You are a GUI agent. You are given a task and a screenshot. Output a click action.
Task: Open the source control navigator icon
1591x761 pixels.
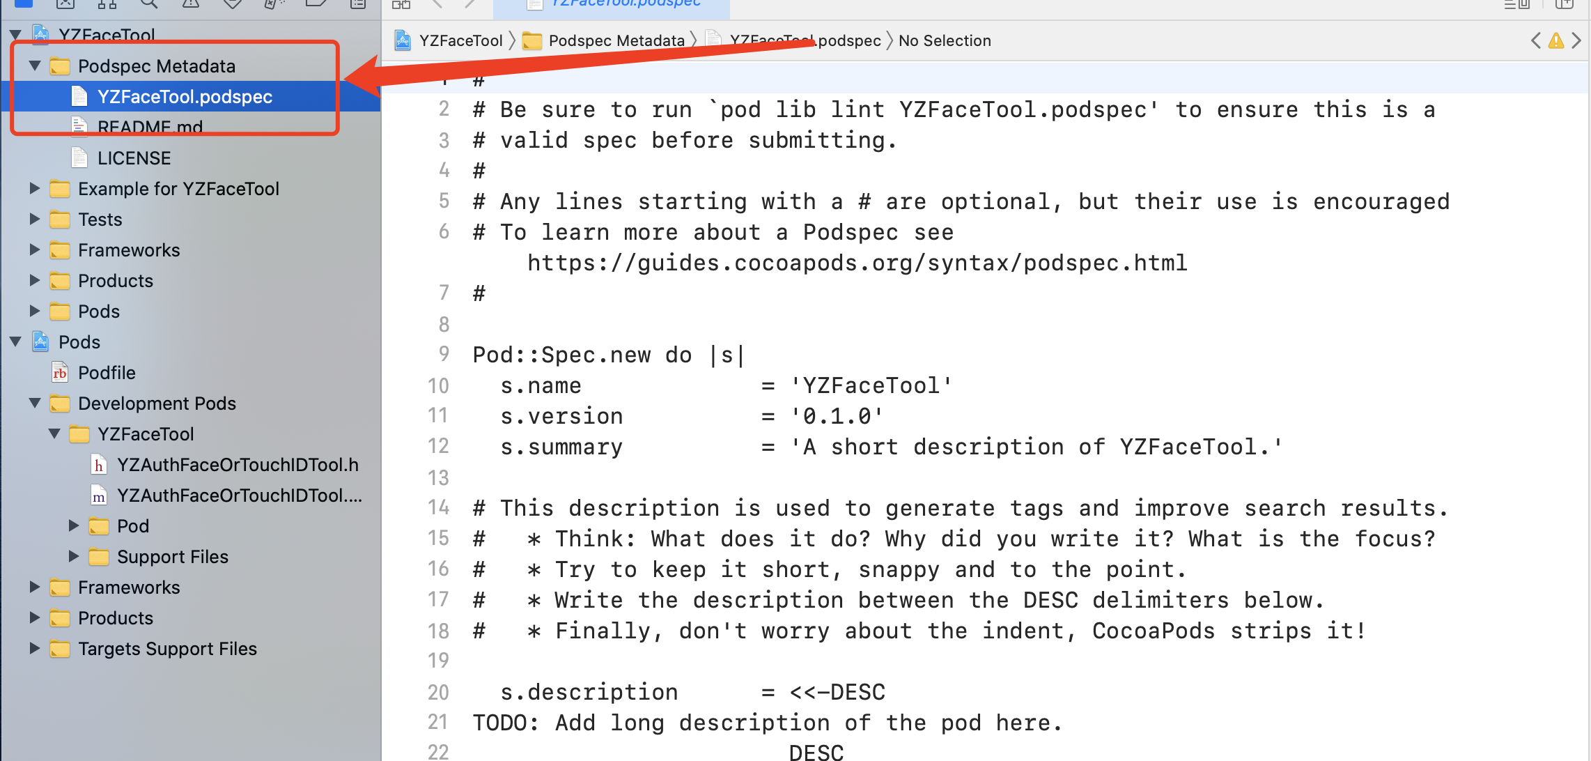[65, 3]
